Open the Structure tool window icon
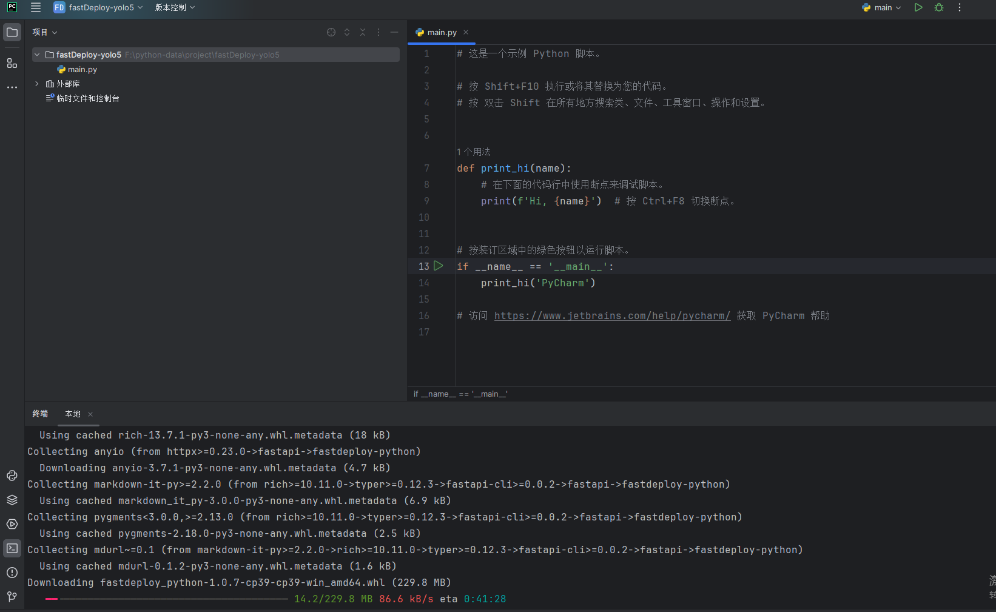The width and height of the screenshot is (996, 612). point(12,63)
